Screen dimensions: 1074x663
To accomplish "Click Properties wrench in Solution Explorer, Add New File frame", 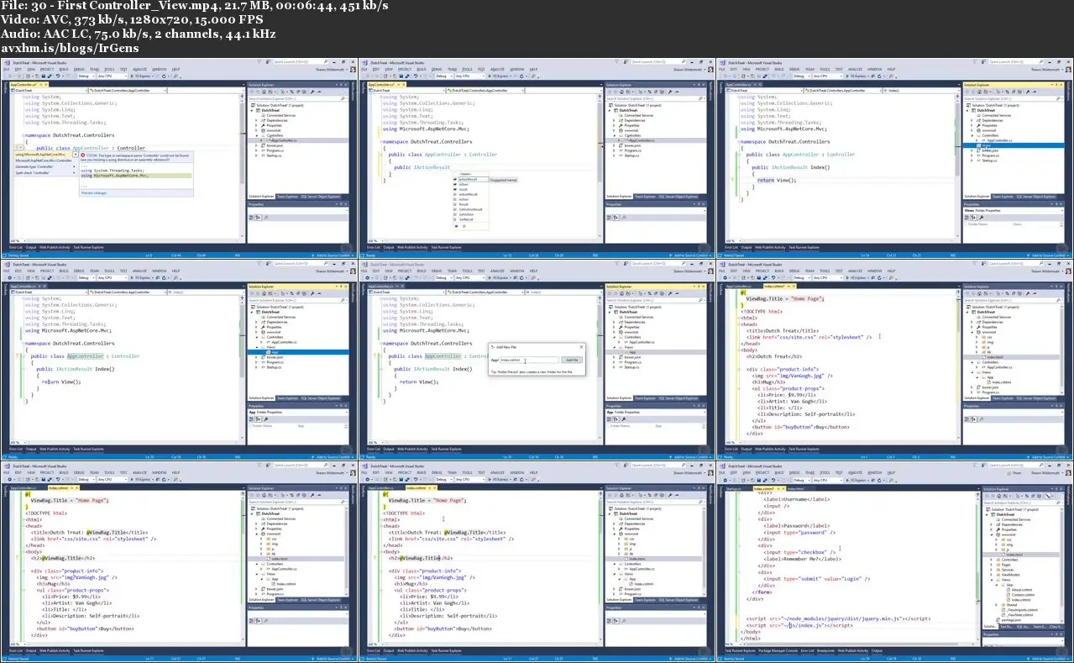I will pos(669,293).
